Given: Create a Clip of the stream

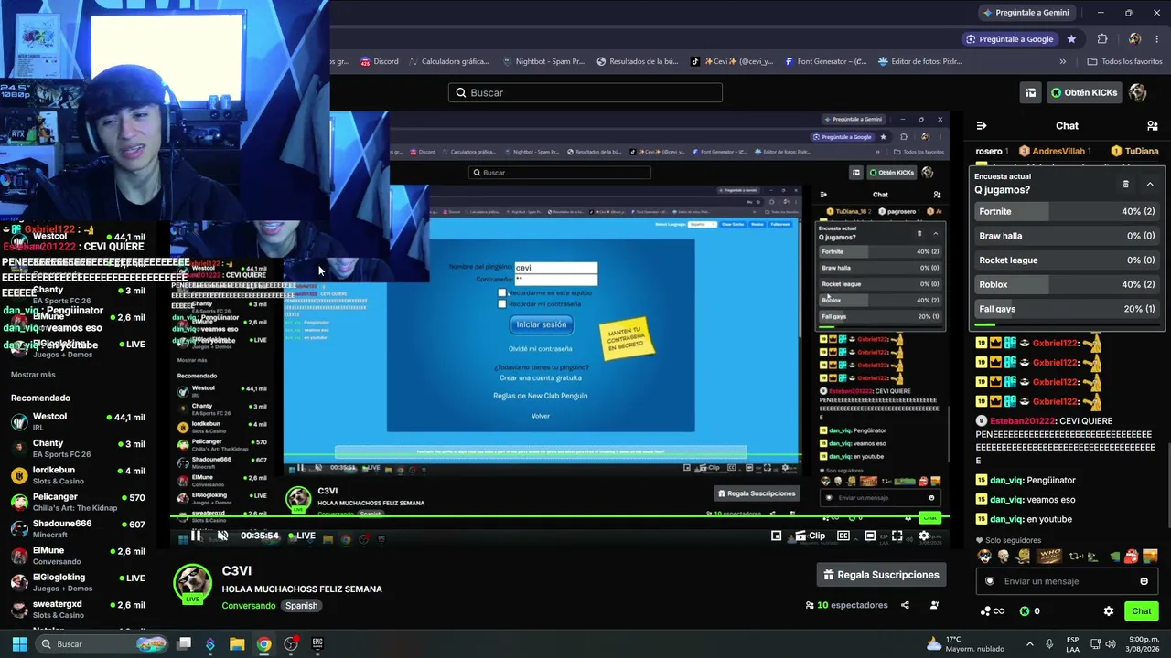Looking at the screenshot, I should click(x=810, y=536).
